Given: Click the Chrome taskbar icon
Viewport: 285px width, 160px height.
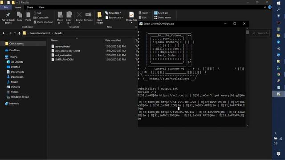Looking at the screenshot, I should [278, 74].
